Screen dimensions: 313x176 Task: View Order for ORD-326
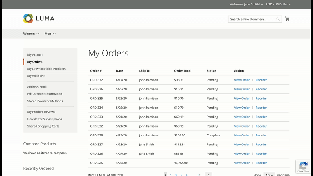[242, 153]
